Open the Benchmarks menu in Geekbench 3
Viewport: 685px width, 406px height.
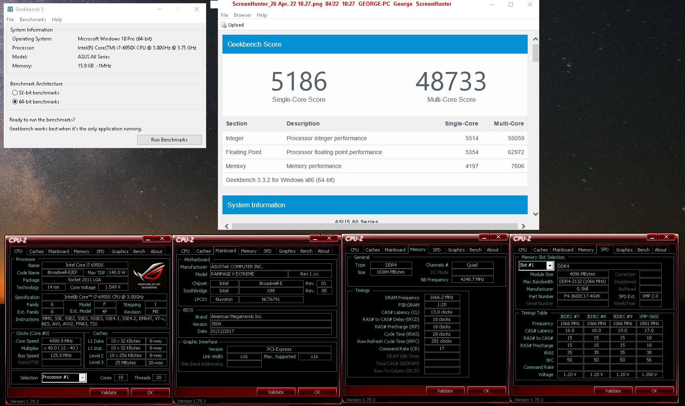33,20
